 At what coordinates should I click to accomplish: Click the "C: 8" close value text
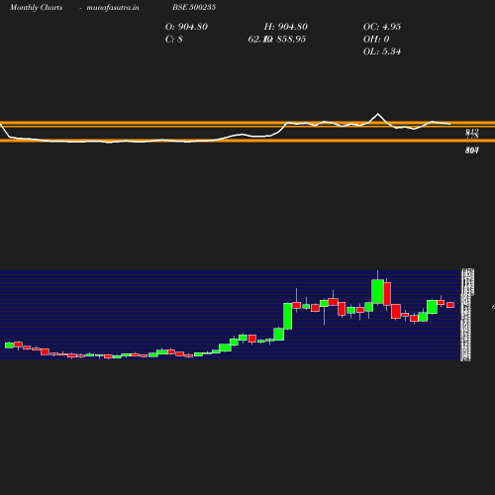[x=174, y=40]
